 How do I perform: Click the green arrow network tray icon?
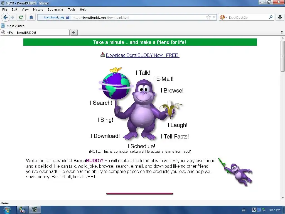pos(264,210)
